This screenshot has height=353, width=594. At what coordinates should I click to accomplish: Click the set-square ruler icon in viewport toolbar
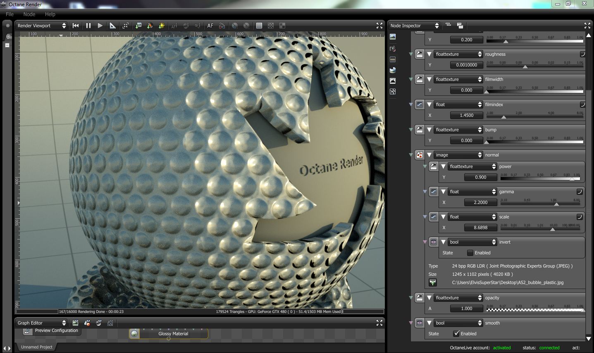112,26
